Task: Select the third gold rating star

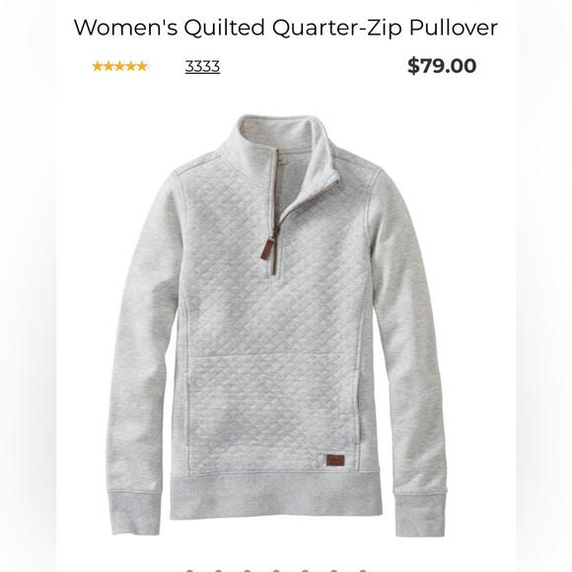Action: (x=120, y=66)
